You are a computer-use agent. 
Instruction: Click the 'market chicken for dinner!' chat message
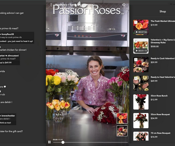coord(13,50)
